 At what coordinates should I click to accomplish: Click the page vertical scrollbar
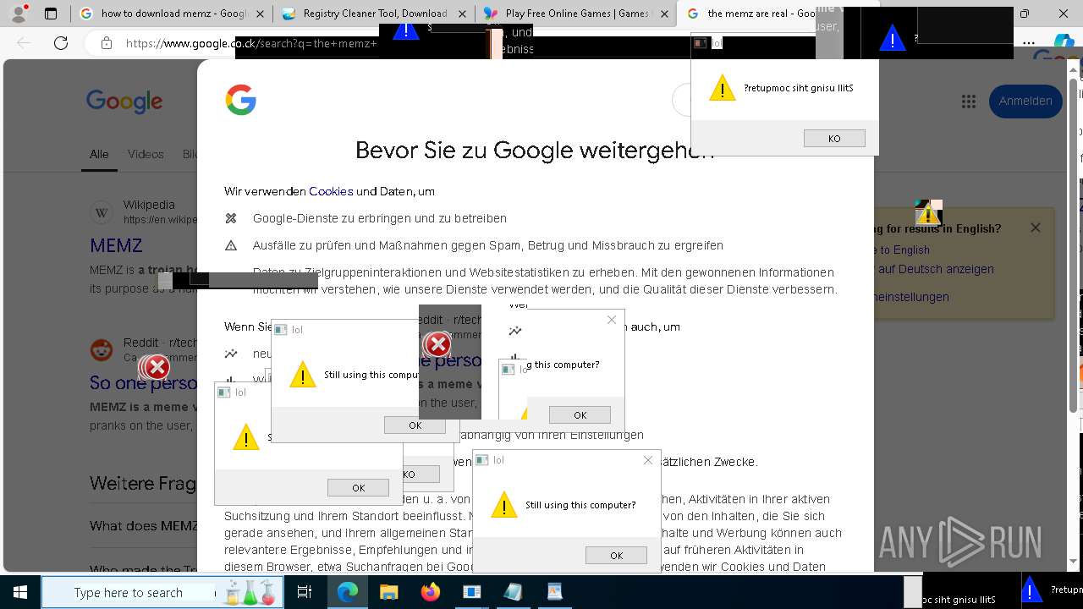(1075, 245)
